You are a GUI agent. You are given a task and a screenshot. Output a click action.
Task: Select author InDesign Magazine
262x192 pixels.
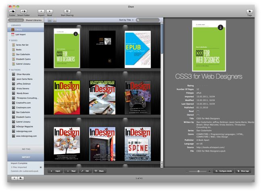tap(25, 127)
